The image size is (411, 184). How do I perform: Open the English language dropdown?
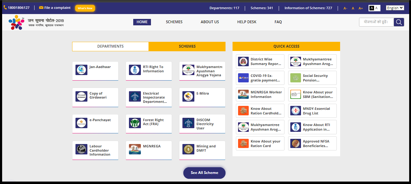coord(395,8)
